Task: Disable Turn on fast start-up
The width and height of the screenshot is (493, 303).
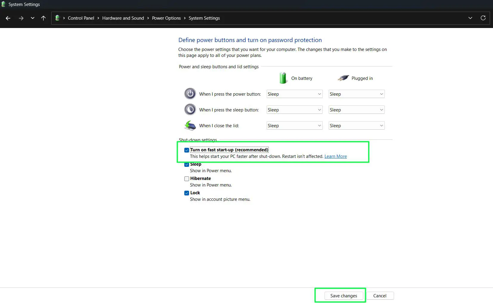Action: tap(186, 150)
